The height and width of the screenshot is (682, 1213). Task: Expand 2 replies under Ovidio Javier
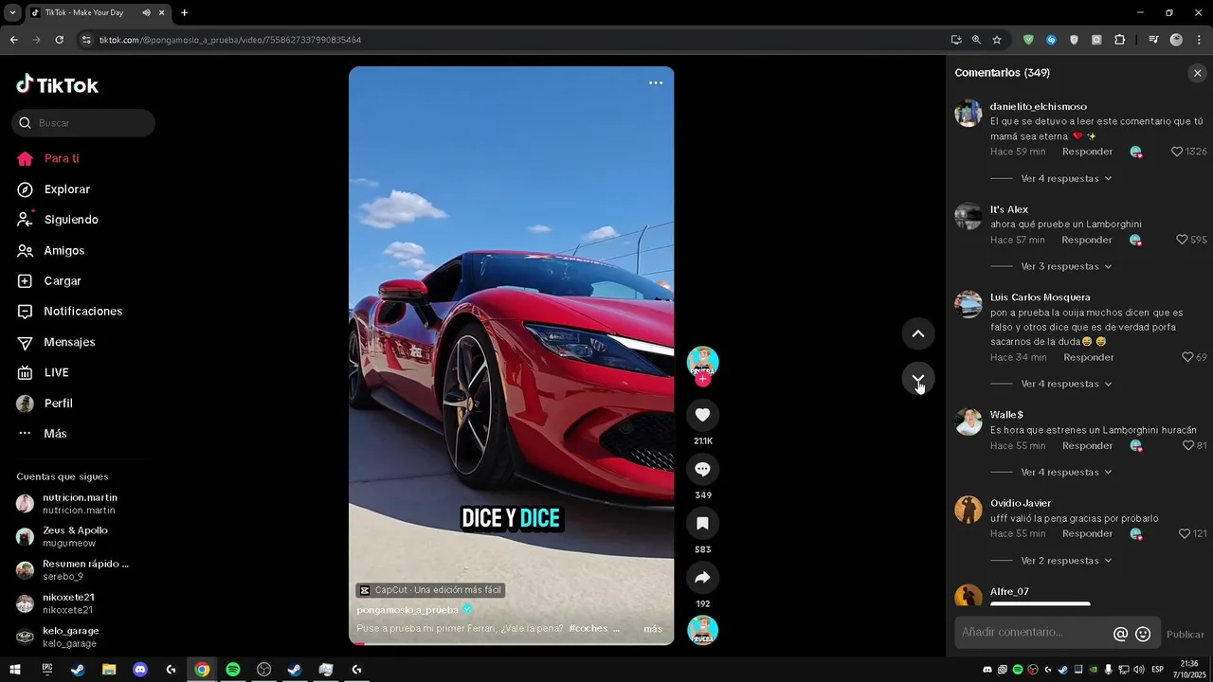point(1065,560)
